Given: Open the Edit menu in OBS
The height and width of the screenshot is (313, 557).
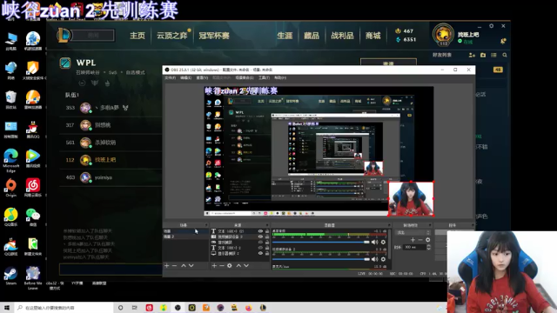Looking at the screenshot, I should [185, 77].
